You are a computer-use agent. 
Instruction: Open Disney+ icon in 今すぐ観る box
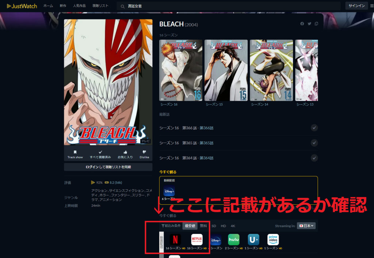click(169, 191)
